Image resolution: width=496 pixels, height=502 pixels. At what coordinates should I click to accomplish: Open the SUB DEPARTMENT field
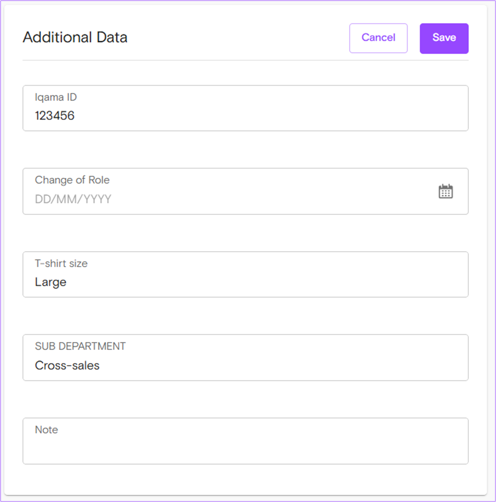click(x=245, y=357)
